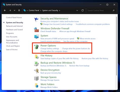Screen dimensions: 120x92
Task: Open the Security and Maintenance flag icon
Action: pyautogui.click(x=36, y=20)
